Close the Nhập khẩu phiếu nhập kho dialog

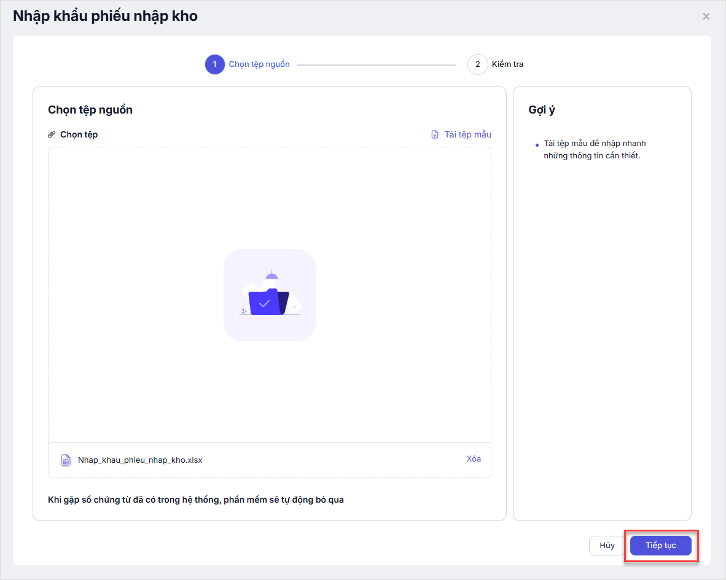click(x=706, y=17)
